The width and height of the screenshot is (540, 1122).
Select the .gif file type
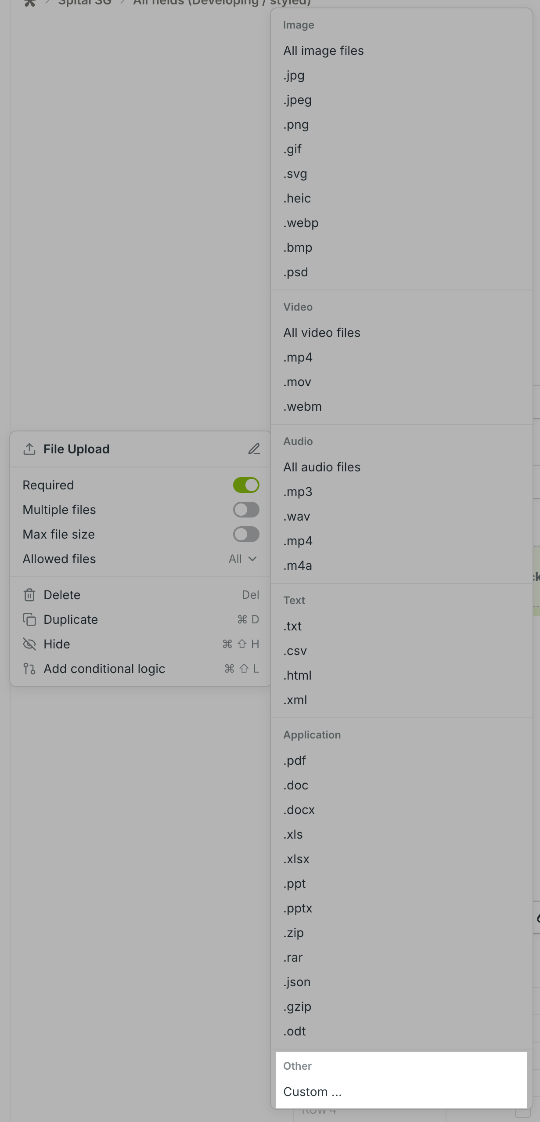[401, 149]
